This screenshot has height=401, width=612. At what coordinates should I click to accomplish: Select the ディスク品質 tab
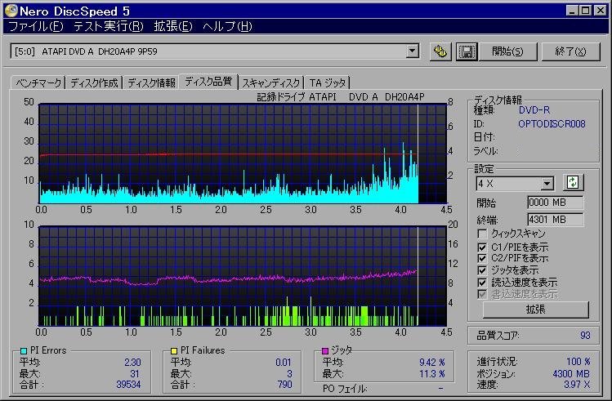[x=208, y=81]
